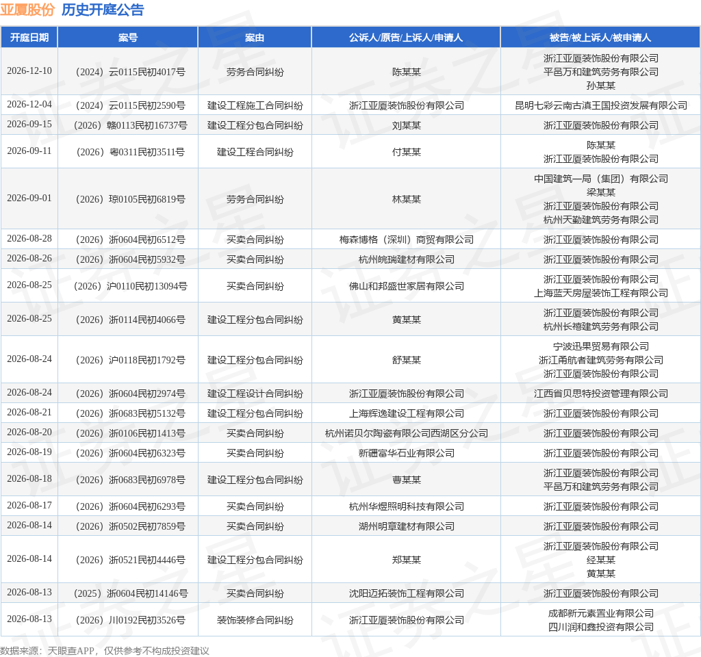Click the 开庭日期 column header
This screenshot has width=701, height=657.
[x=29, y=38]
